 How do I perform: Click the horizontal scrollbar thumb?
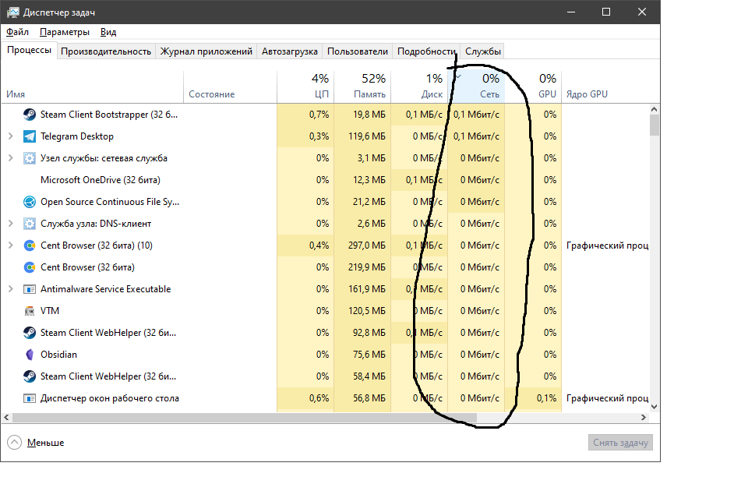(x=245, y=417)
